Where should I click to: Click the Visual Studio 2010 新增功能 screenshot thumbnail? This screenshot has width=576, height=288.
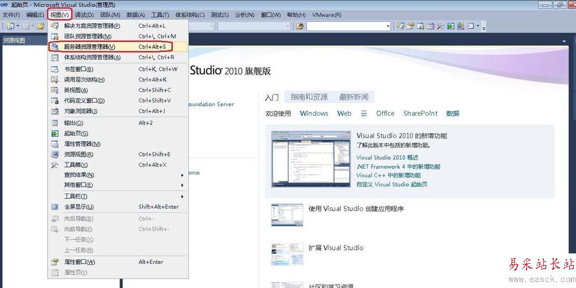click(x=311, y=159)
